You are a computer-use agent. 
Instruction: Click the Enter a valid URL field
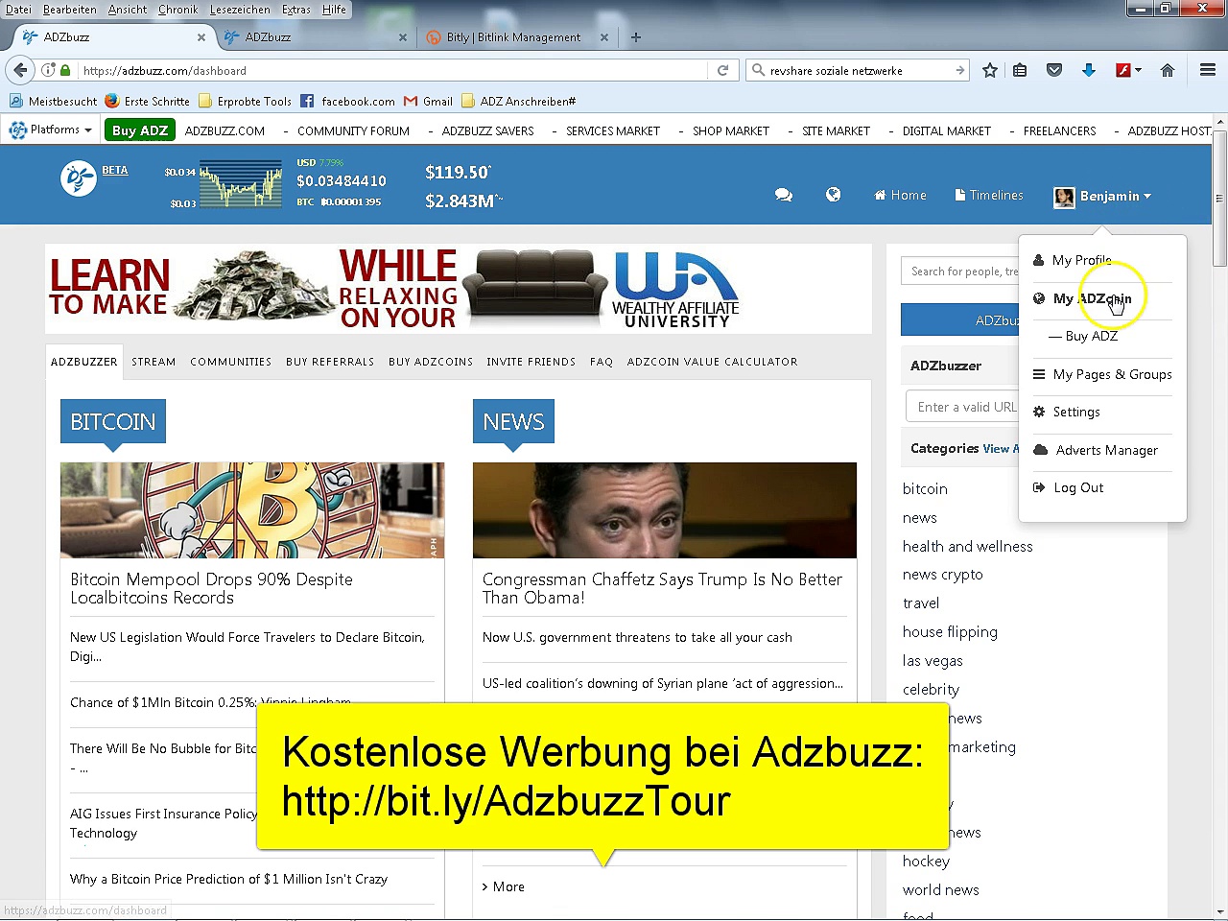point(961,407)
